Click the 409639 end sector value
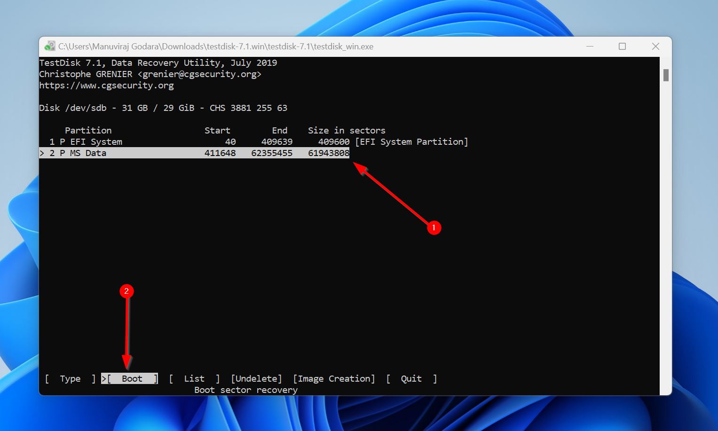The image size is (718, 431). (x=277, y=141)
